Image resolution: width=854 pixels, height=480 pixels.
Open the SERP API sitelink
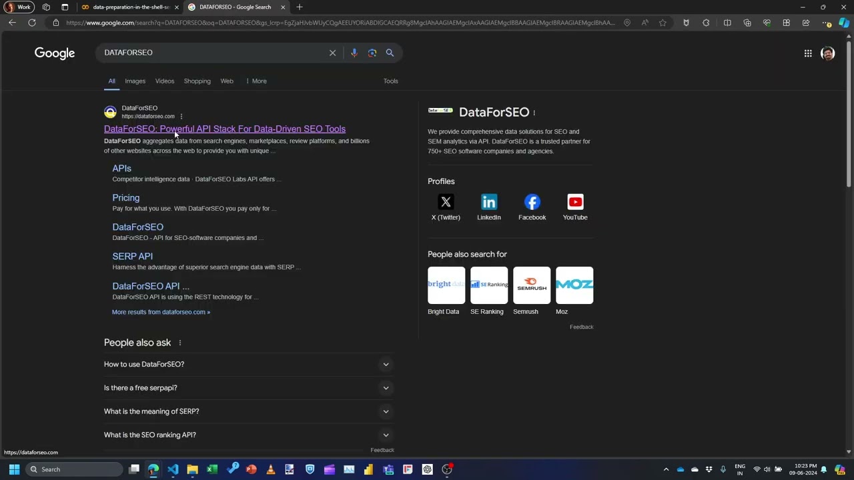(x=132, y=257)
